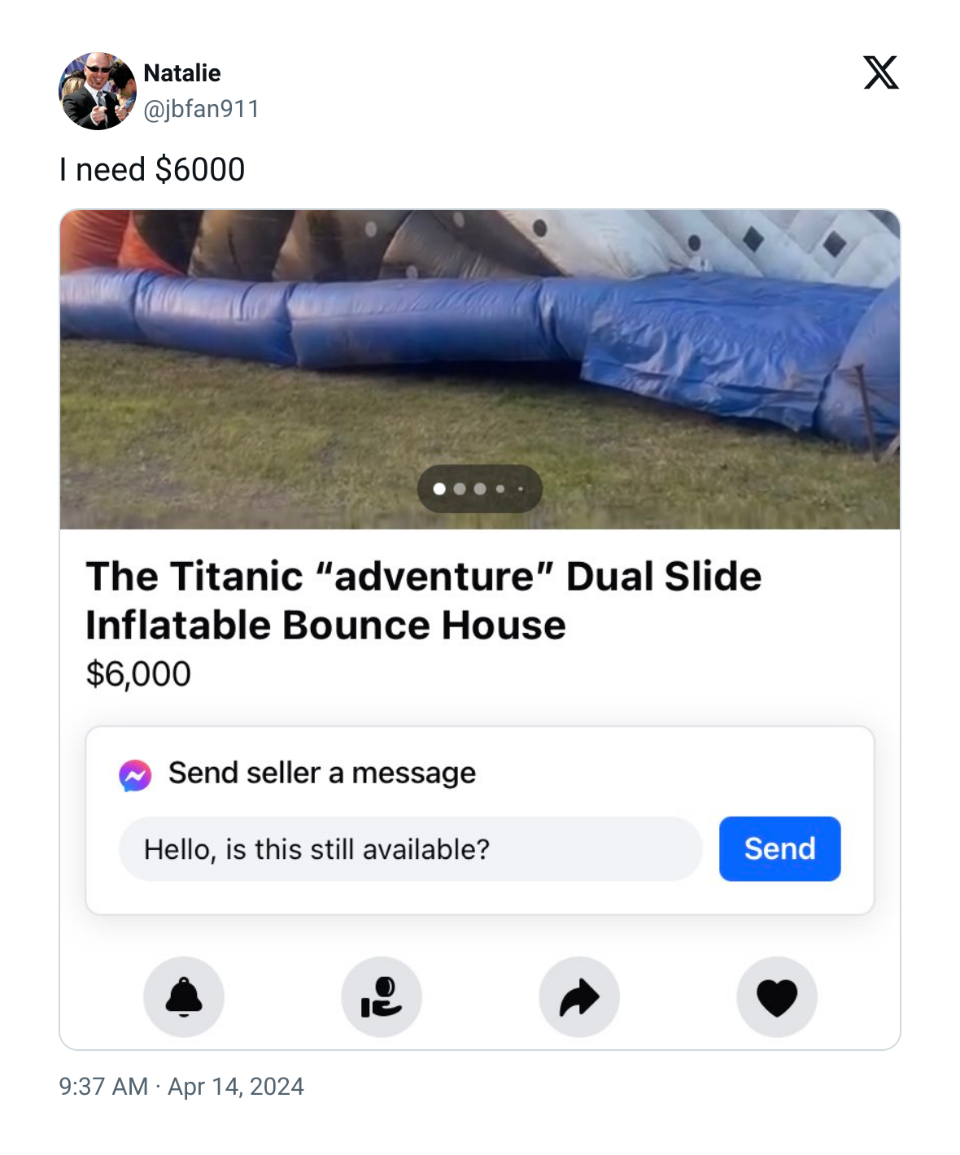Select the 'I need $6000' tweet text

(152, 170)
